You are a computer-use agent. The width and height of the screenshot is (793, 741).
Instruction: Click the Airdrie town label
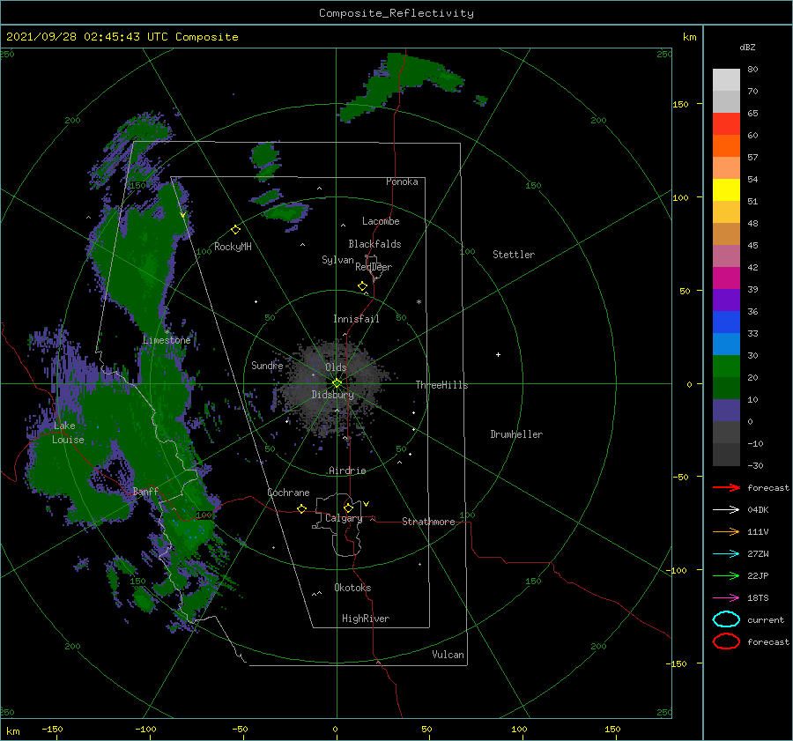(x=347, y=471)
